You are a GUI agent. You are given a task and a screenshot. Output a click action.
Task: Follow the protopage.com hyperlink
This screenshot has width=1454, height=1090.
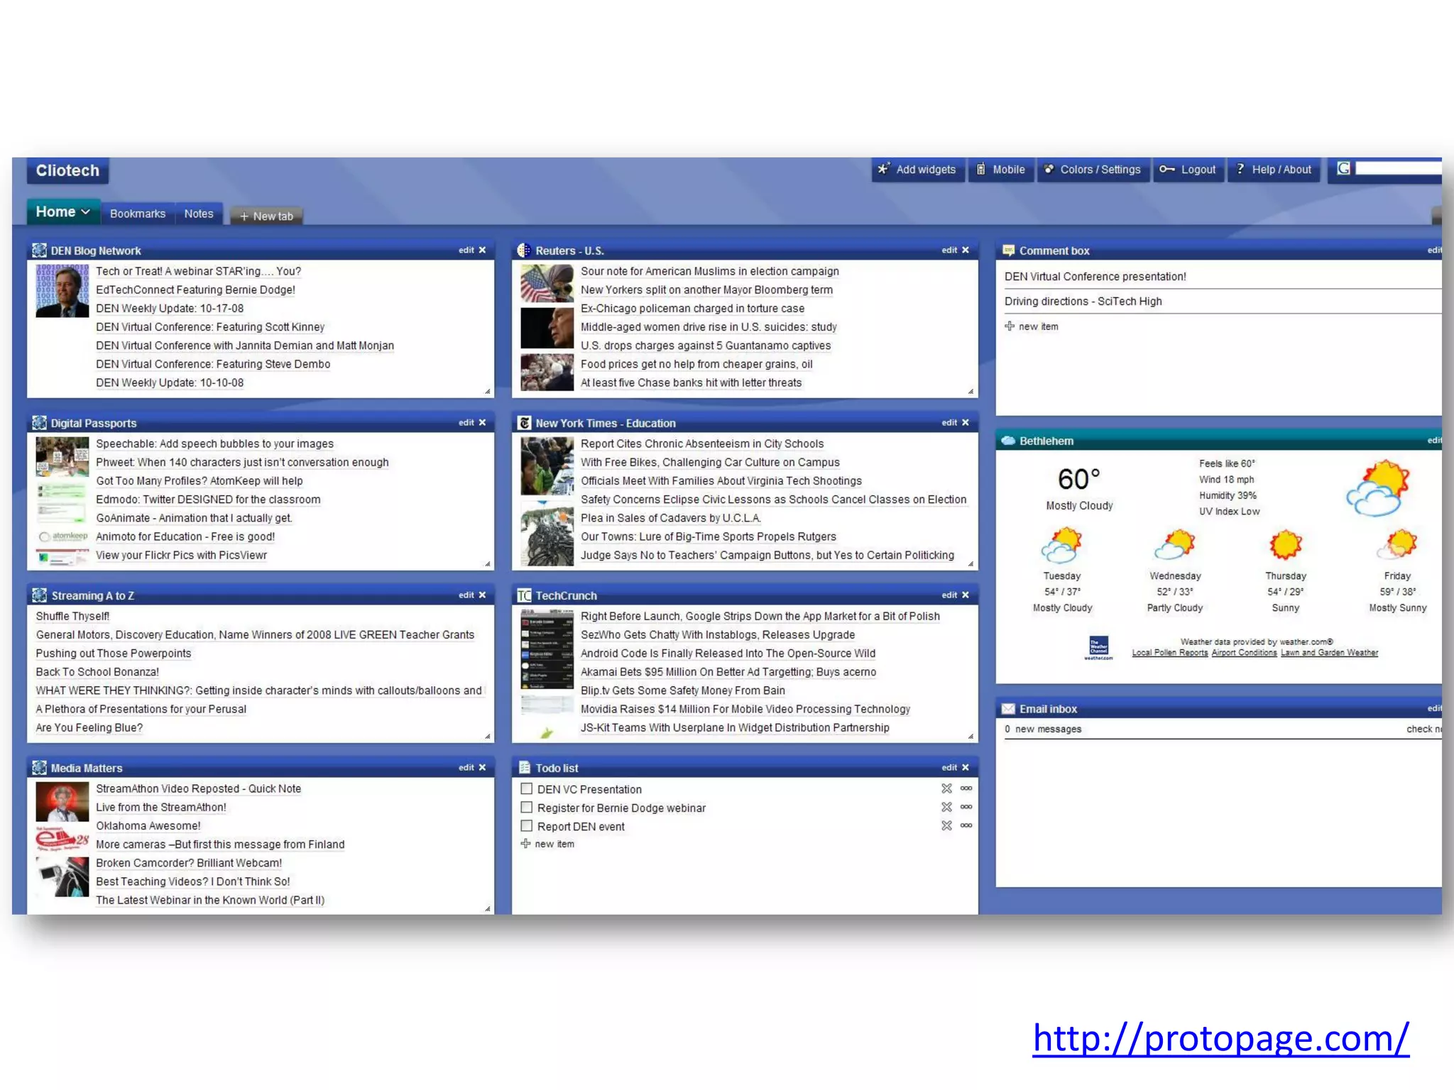(x=1220, y=1038)
